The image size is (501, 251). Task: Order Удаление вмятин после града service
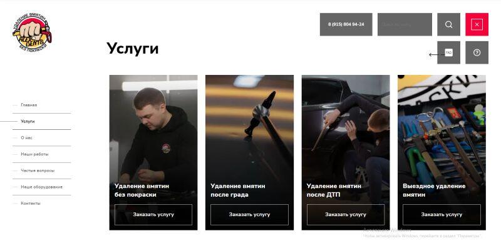(249, 215)
